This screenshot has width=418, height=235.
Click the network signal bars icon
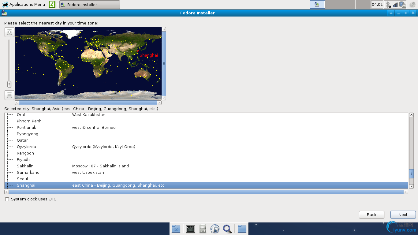(395, 5)
